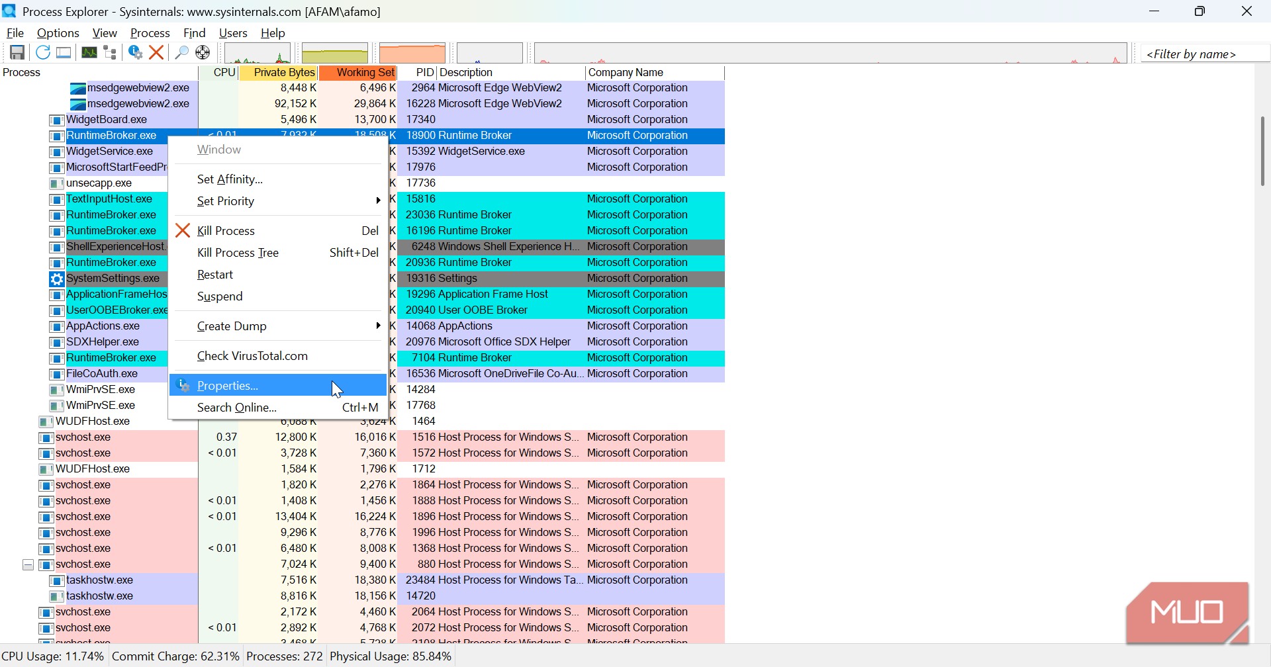Screen dimensions: 1271x667
Task: Toggle the lower pane toolbar icon
Action: point(64,52)
